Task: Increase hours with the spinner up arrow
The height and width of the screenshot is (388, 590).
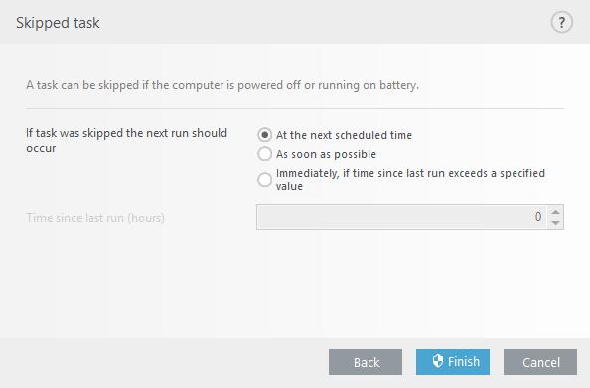Action: tap(555, 212)
